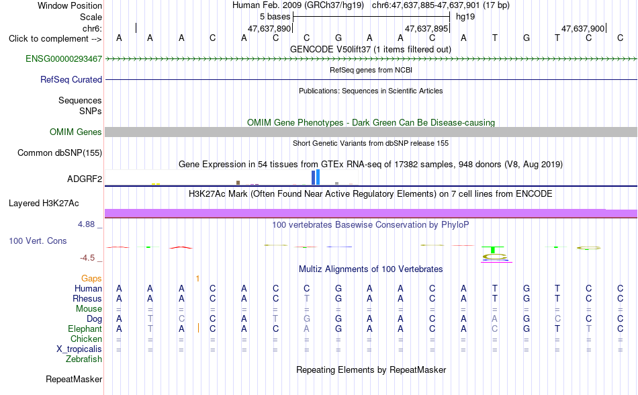This screenshot has height=395, width=638.
Task: Click the GTEx Gene Expression track title
Action: 371,165
